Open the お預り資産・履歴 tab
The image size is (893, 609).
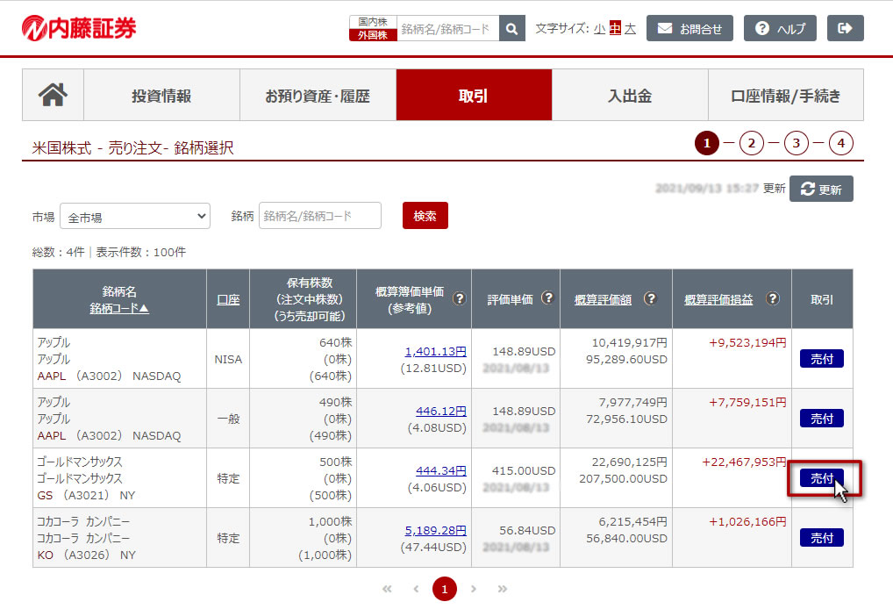pyautogui.click(x=318, y=95)
